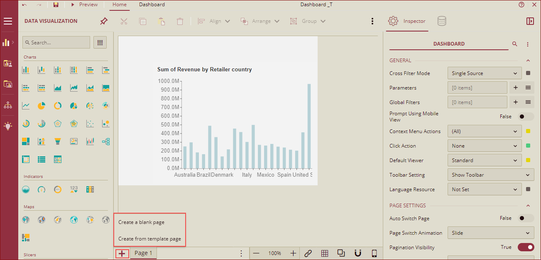Click the save disk icon

pos(56,5)
